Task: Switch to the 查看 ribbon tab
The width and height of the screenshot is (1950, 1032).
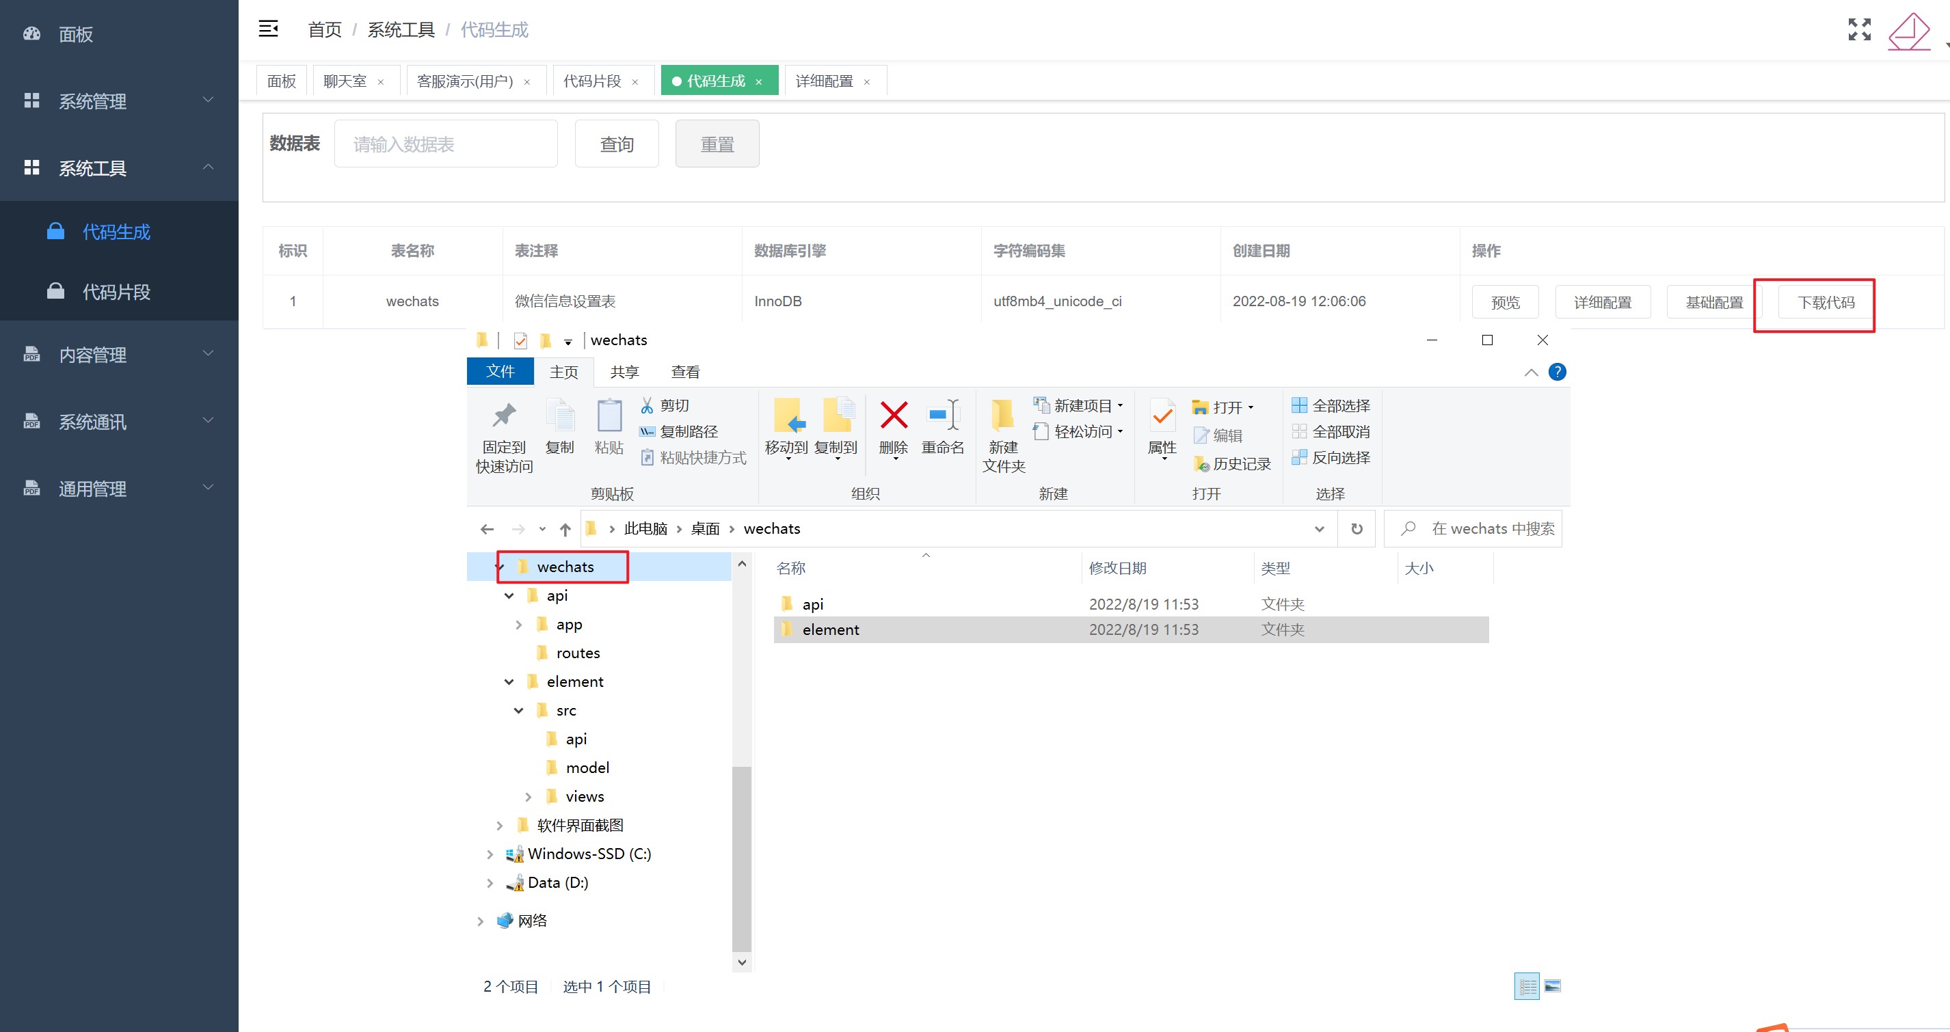Action: (x=685, y=372)
